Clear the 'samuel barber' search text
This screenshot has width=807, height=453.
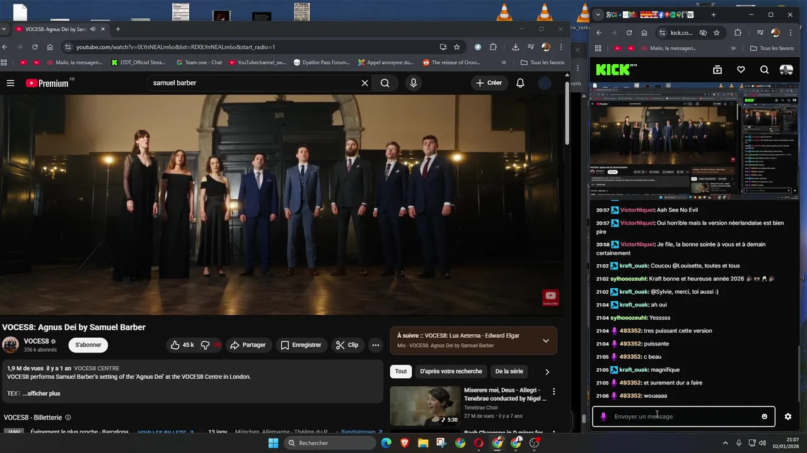click(364, 83)
